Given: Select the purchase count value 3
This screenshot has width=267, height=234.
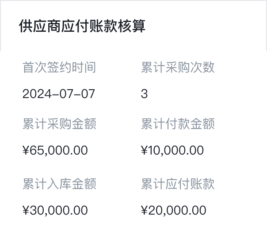Looking at the screenshot, I should click(144, 94).
